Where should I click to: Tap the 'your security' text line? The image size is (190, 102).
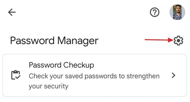(x=49, y=86)
